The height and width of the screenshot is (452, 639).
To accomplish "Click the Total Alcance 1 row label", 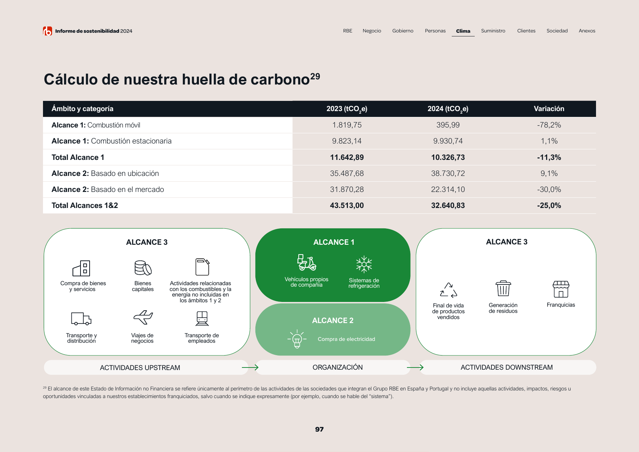I will point(78,157).
